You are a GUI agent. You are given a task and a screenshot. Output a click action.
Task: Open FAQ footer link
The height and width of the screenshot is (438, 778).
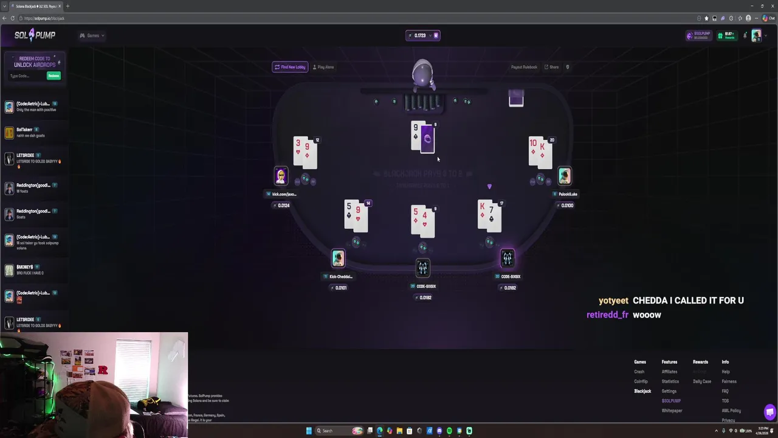pyautogui.click(x=725, y=391)
